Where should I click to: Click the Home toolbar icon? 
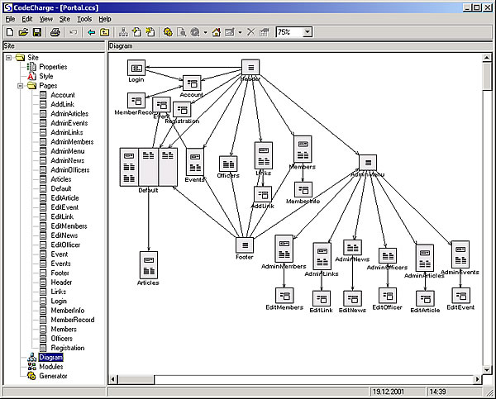(x=216, y=32)
